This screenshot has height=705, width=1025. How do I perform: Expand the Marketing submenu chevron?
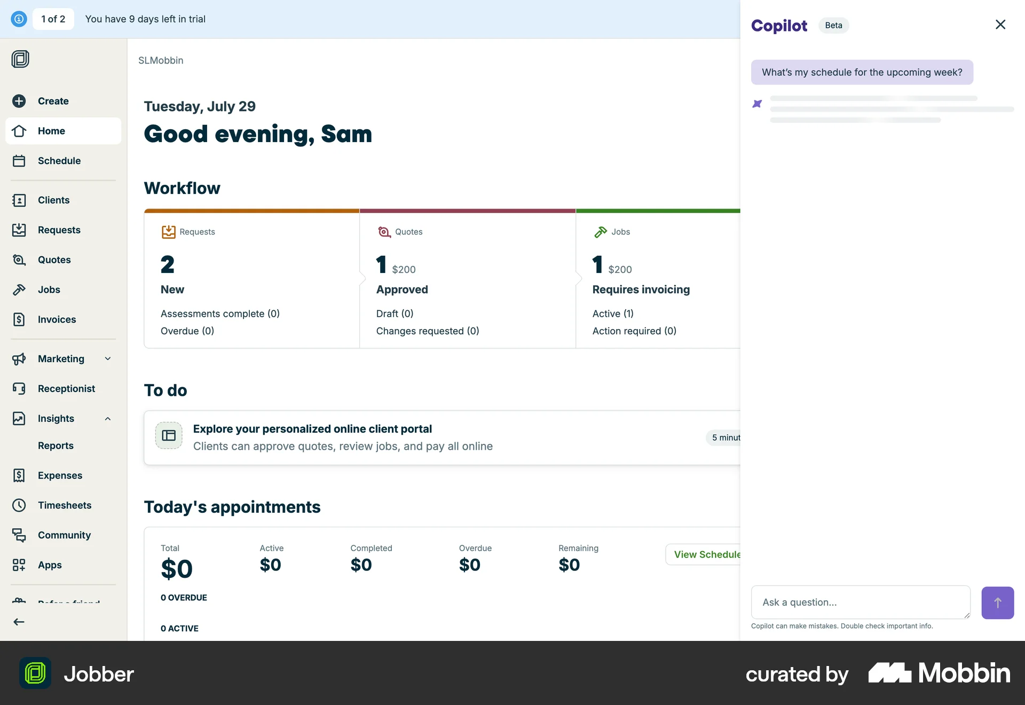click(x=108, y=359)
